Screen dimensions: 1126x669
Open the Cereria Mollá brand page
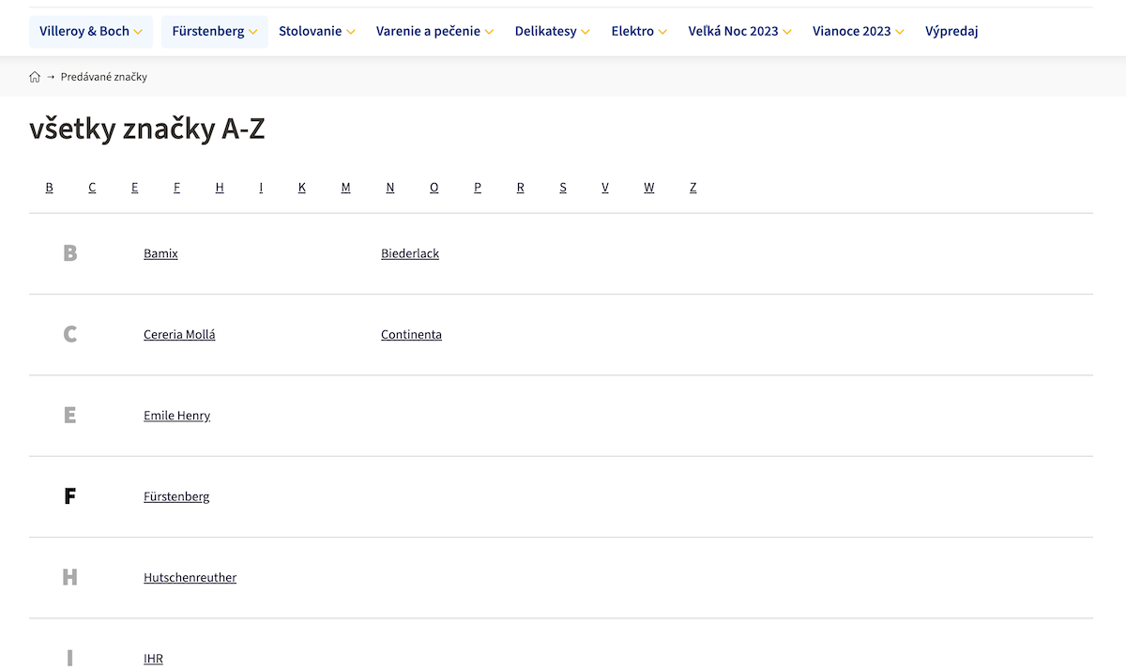[x=179, y=334]
